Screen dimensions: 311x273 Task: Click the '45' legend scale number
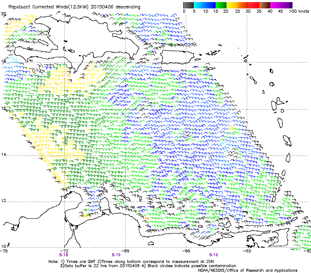coord(280,11)
